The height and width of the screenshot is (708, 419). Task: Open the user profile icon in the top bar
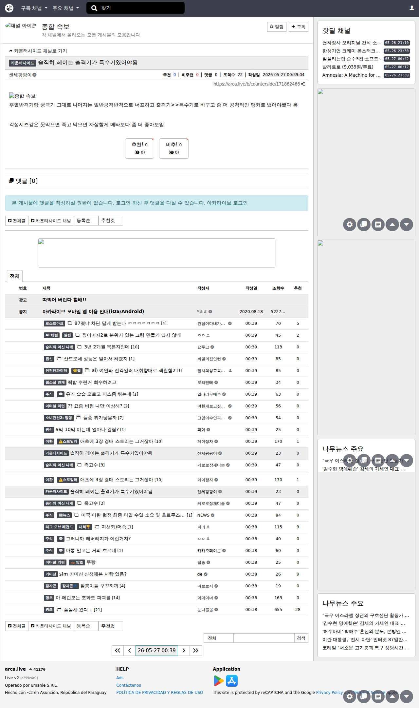pos(412,8)
